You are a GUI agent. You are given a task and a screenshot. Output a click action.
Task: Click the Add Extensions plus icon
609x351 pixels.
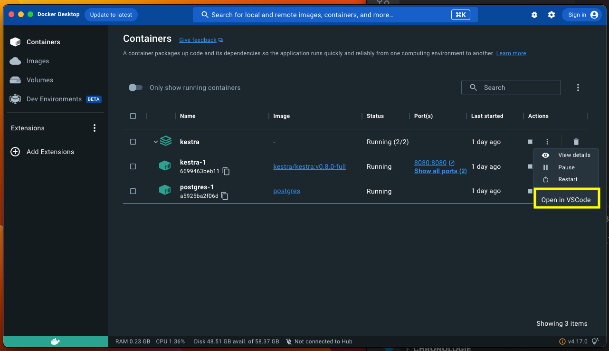[x=15, y=152]
